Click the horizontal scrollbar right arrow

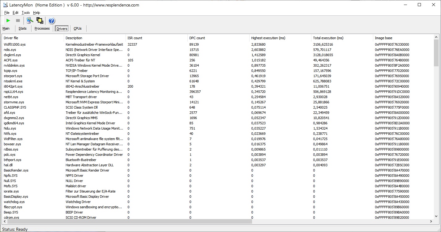point(431,222)
